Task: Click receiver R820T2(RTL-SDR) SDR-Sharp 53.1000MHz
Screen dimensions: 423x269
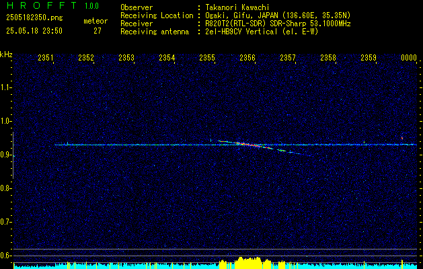Action: click(x=277, y=24)
